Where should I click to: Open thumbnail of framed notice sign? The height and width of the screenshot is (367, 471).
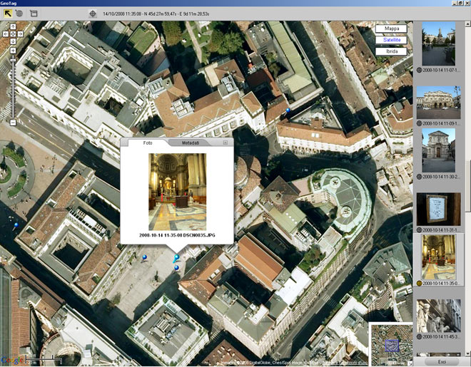(x=438, y=209)
